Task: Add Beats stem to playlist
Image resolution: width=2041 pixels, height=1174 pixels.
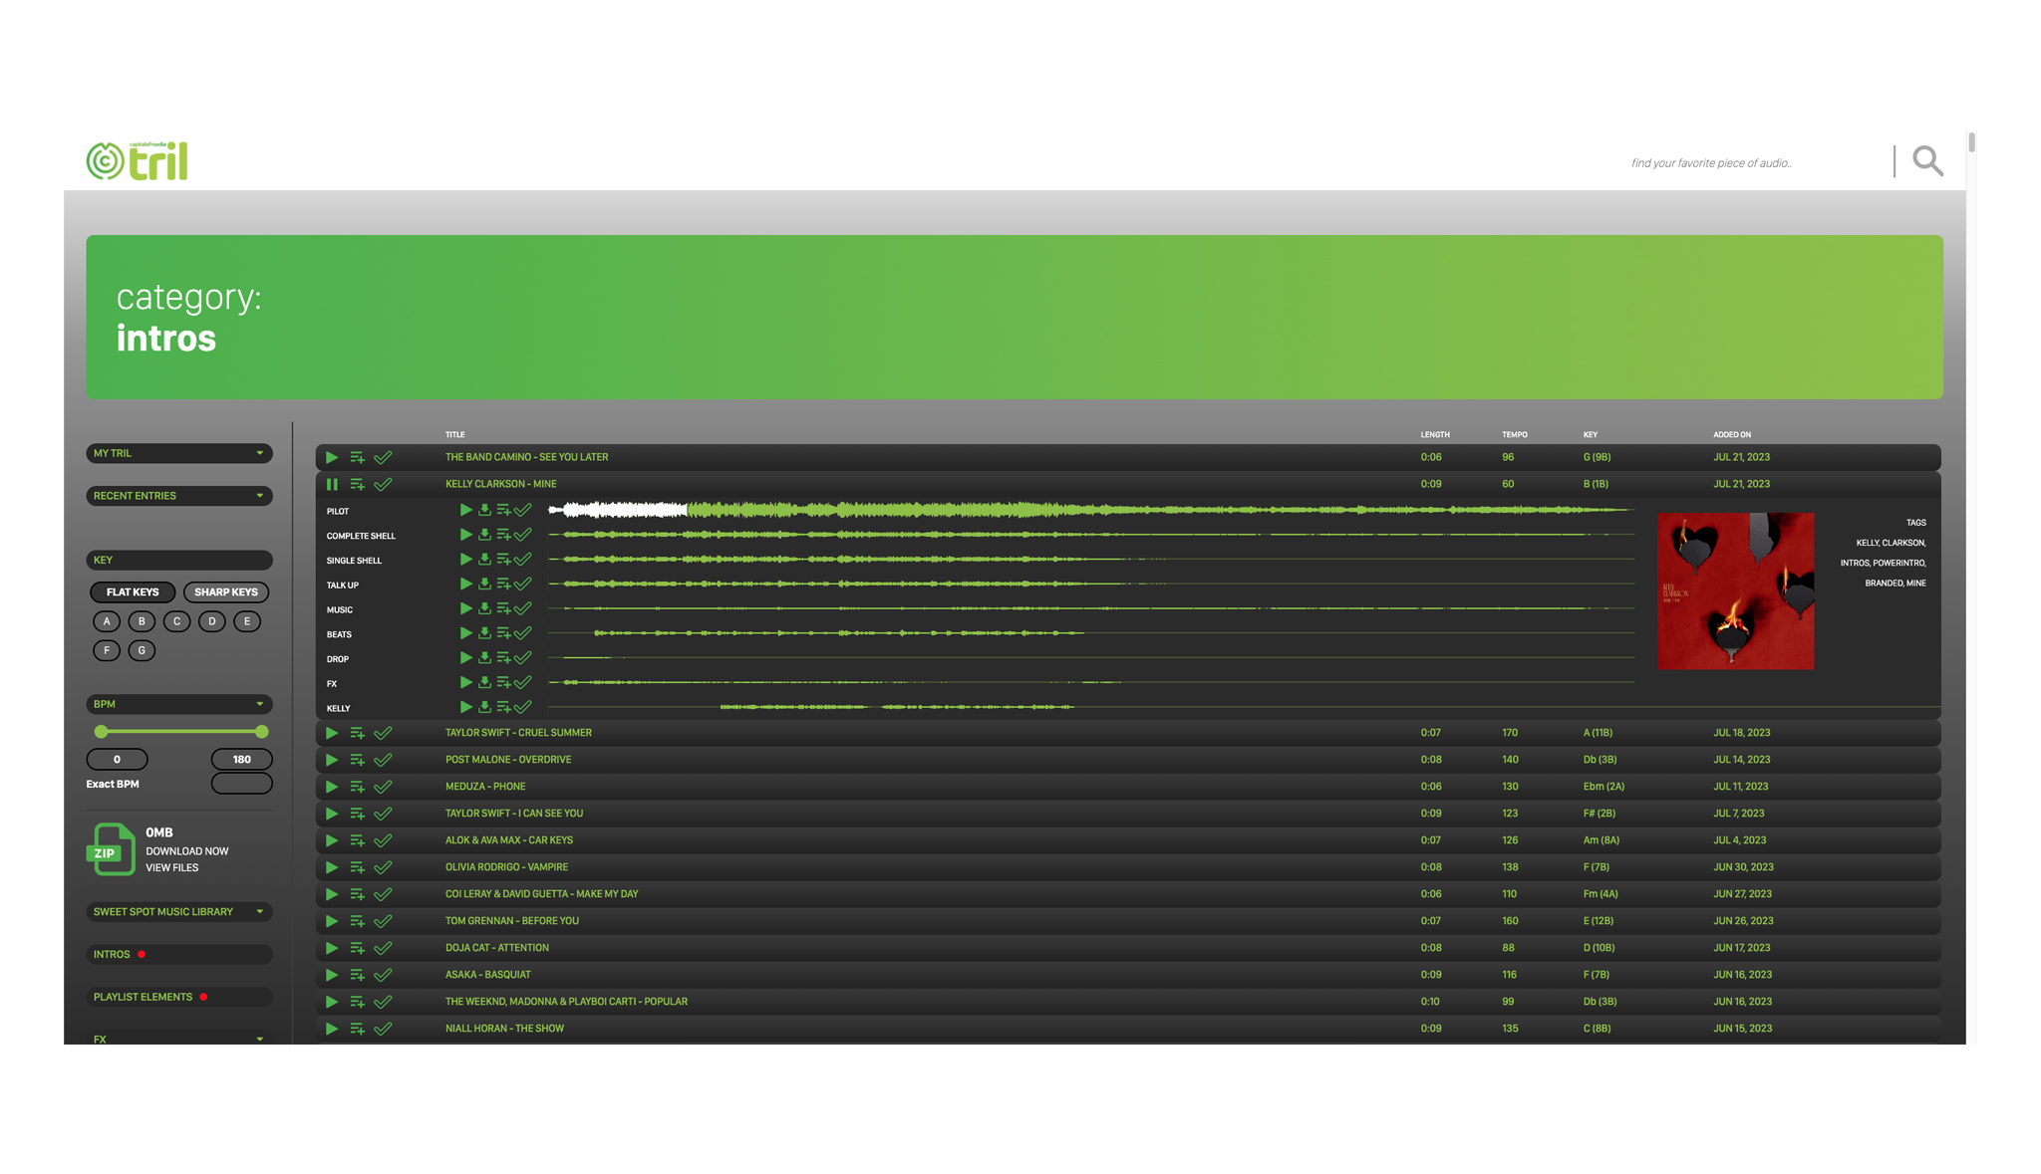Action: (x=503, y=633)
